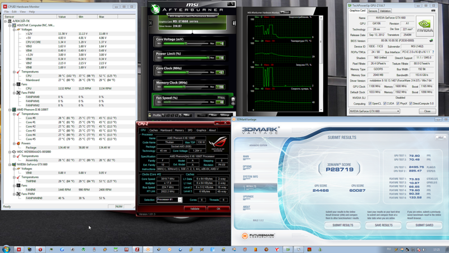Click the Detach button on Afterburner monitor
Image resolution: width=449 pixels, height=253 pixels.
click(x=285, y=12)
